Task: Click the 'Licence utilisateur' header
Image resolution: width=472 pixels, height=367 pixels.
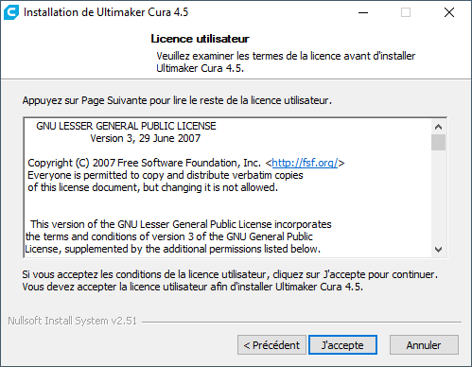Action: (x=200, y=39)
